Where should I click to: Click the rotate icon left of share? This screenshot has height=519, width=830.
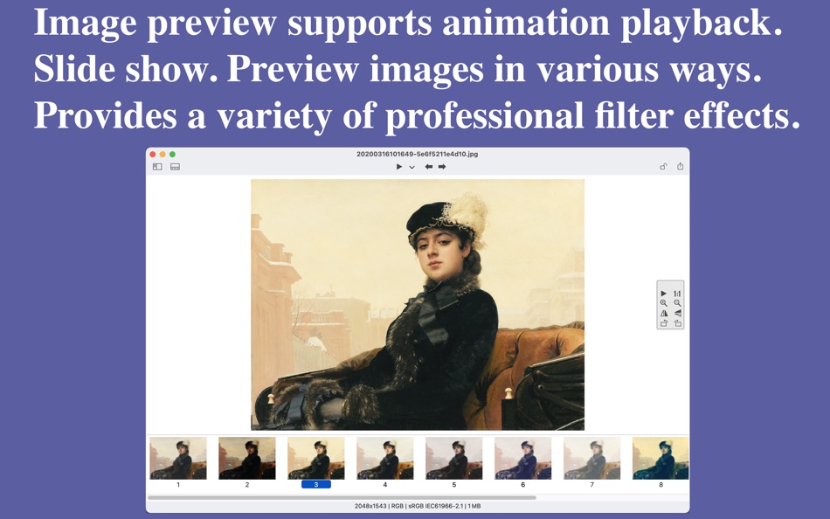[663, 166]
